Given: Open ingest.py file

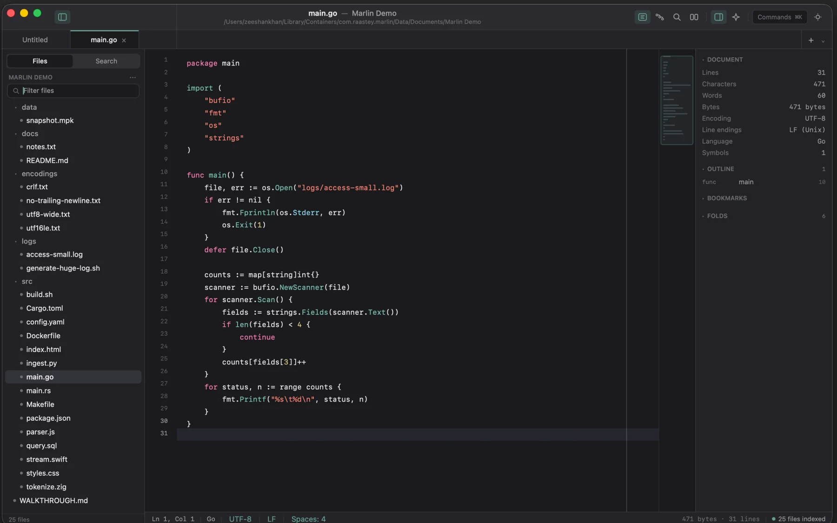Looking at the screenshot, I should pyautogui.click(x=41, y=364).
